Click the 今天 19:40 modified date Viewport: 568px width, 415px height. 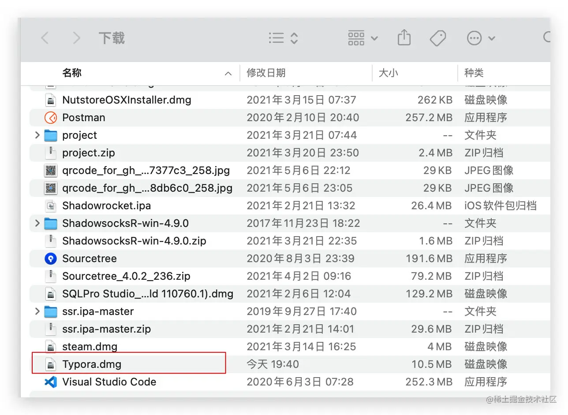(273, 364)
